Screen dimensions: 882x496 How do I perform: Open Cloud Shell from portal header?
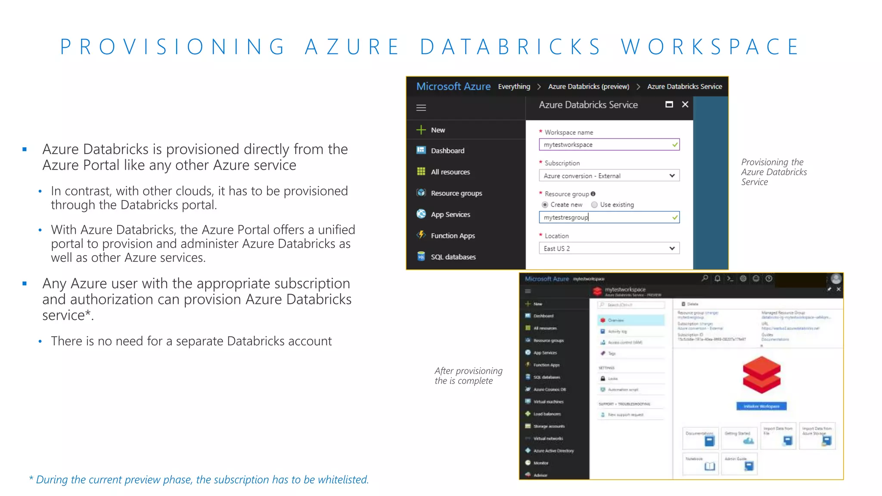pyautogui.click(x=730, y=279)
